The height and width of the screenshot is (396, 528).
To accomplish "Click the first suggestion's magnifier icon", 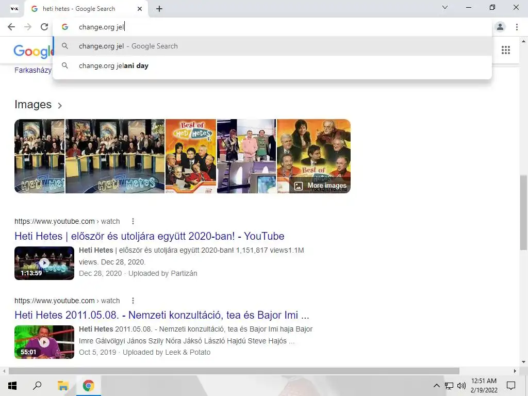I will click(65, 46).
